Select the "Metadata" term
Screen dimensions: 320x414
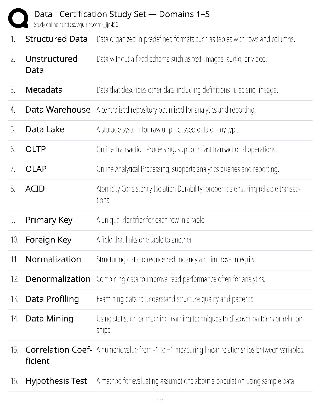pos(44,90)
